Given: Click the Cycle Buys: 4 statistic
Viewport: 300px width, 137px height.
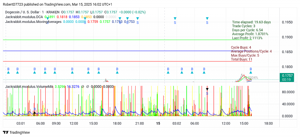Looking at the screenshot, I should (x=241, y=47).
